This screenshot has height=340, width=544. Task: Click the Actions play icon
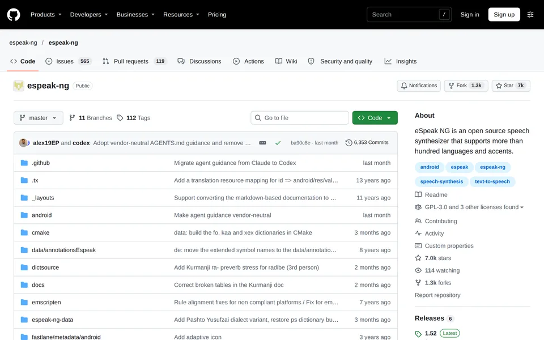click(x=236, y=61)
